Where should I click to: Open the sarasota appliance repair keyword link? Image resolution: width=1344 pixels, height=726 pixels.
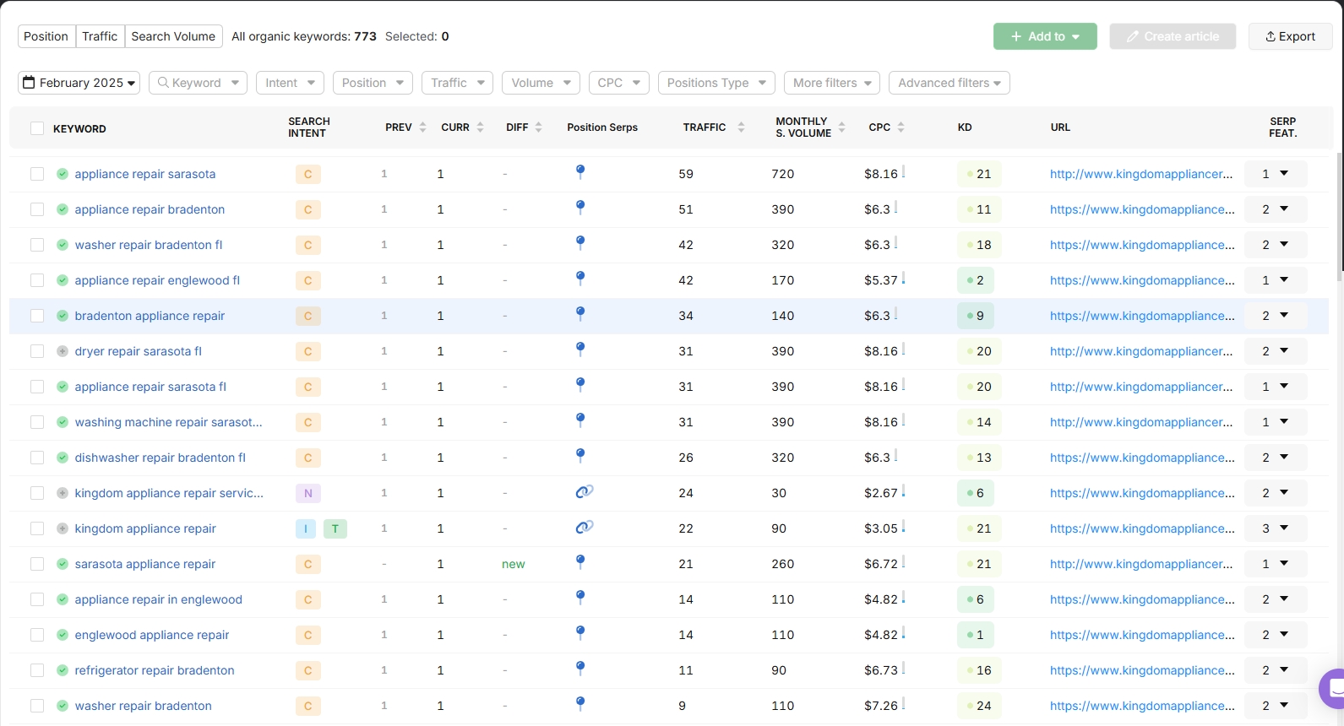[145, 564]
